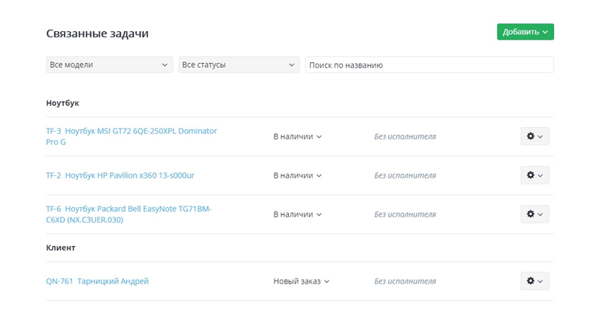The image size is (604, 335).
Task: Click Без исполнителя in TF-6 row
Action: pyautogui.click(x=404, y=214)
